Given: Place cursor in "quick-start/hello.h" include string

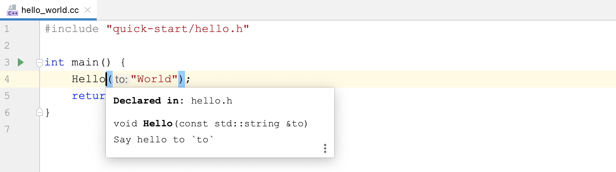Looking at the screenshot, I should coord(178,29).
